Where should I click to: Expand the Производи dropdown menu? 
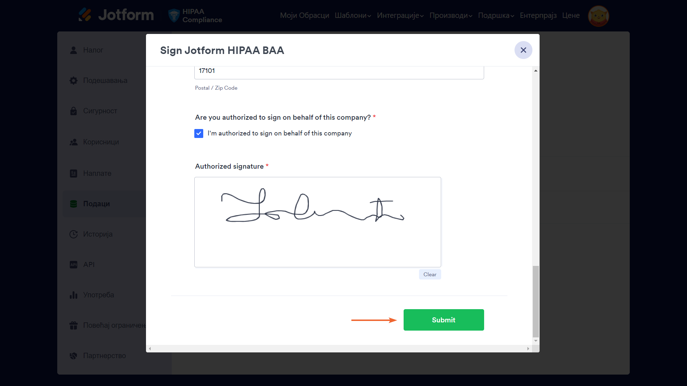click(x=451, y=15)
